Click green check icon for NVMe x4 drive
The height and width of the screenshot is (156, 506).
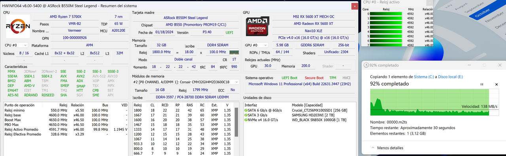(246, 120)
